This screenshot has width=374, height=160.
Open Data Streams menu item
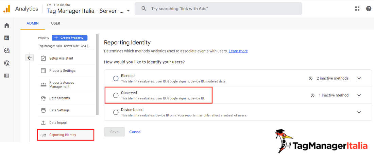point(66,98)
